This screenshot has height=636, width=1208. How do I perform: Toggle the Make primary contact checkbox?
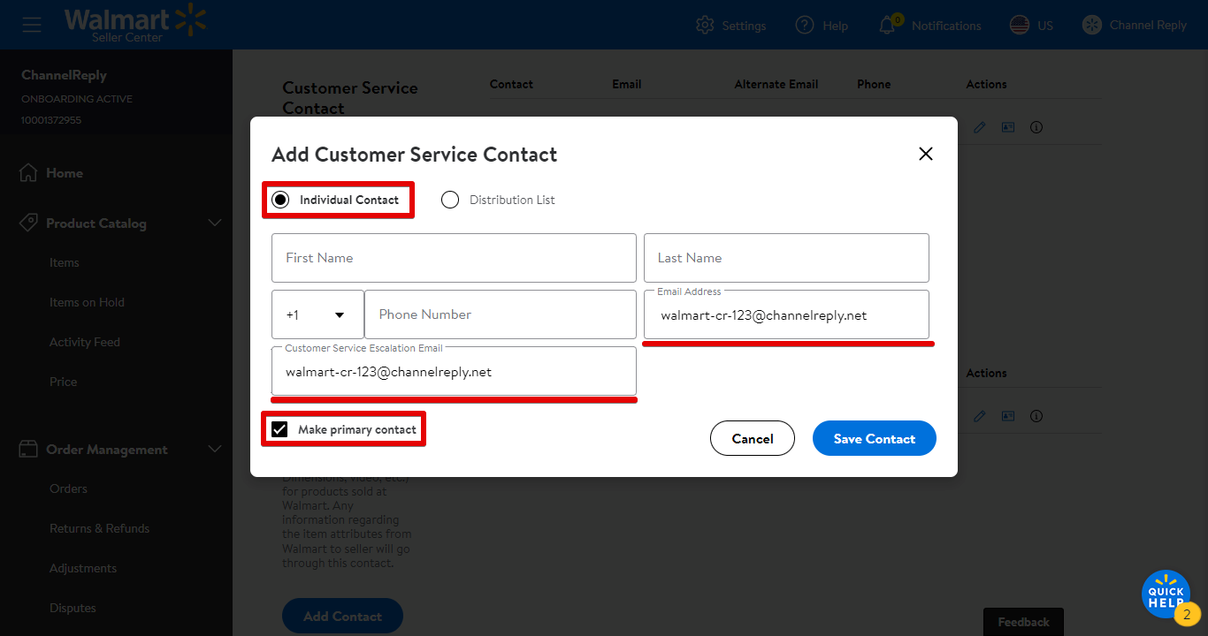[279, 429]
